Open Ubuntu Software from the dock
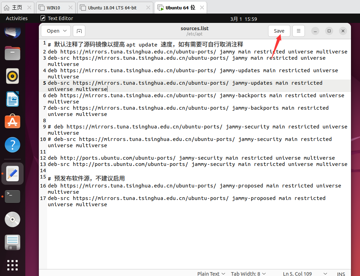 tap(12, 122)
